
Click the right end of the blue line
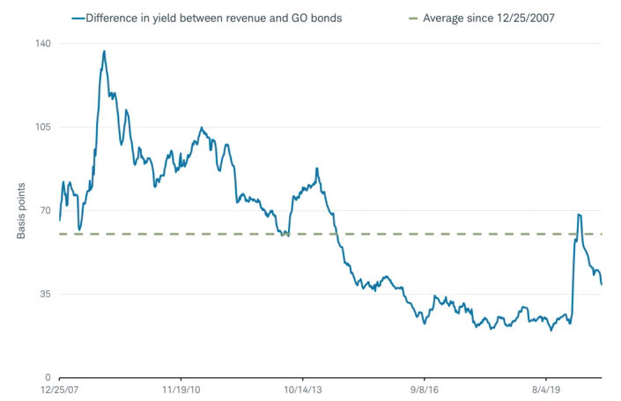[602, 284]
